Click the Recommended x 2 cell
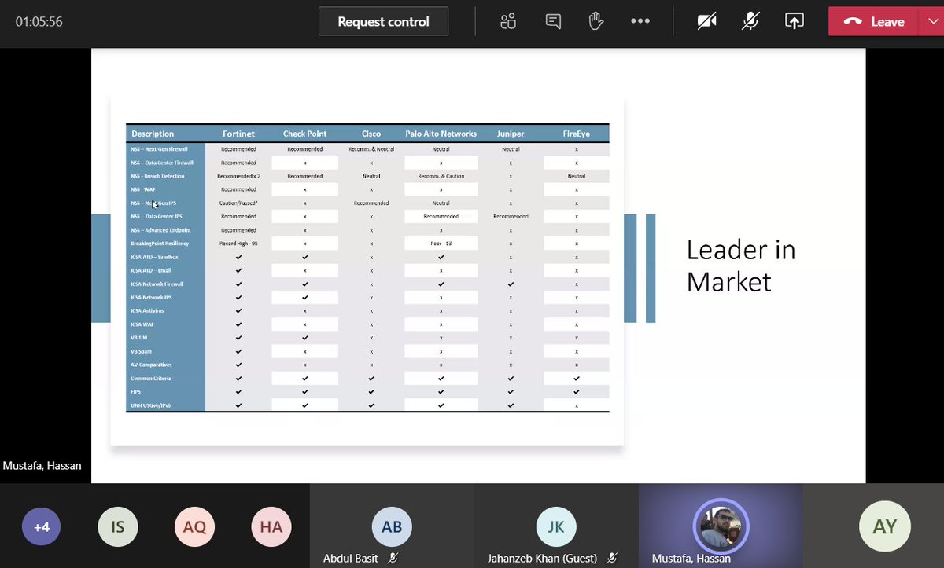The image size is (944, 568). point(238,176)
